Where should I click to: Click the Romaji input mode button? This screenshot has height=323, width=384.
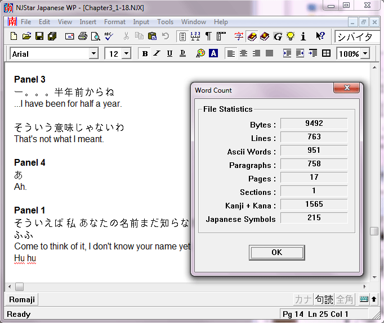coord(21,299)
